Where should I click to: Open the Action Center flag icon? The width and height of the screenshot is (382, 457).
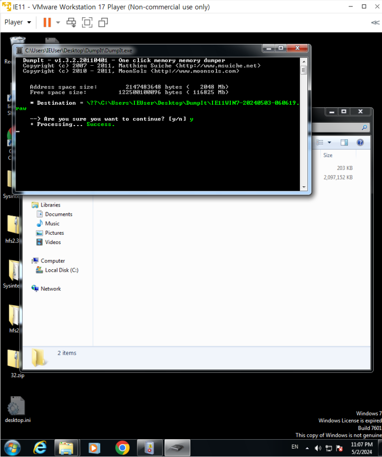[x=339, y=448]
